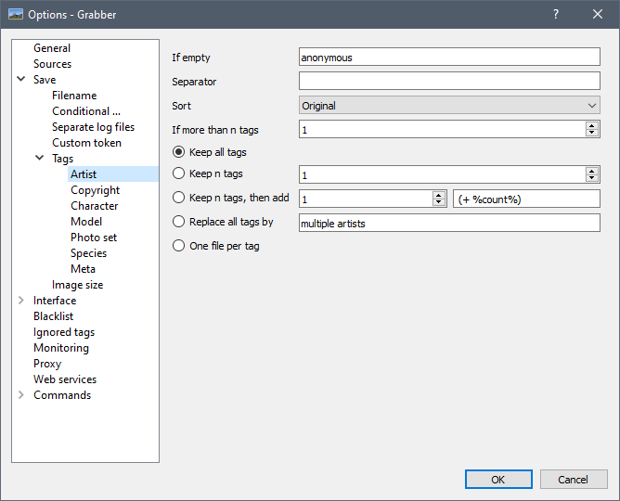Select Commands in the tree
This screenshot has height=501, width=620.
(62, 395)
